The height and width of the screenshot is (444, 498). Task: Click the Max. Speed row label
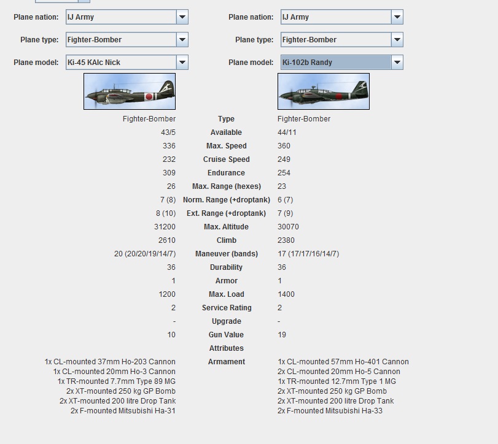click(x=227, y=146)
